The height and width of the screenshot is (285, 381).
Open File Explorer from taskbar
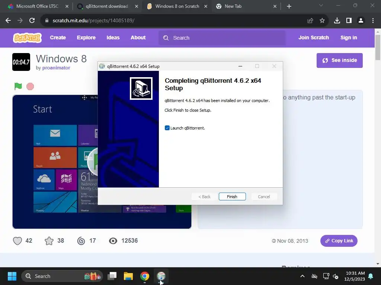tap(128, 276)
